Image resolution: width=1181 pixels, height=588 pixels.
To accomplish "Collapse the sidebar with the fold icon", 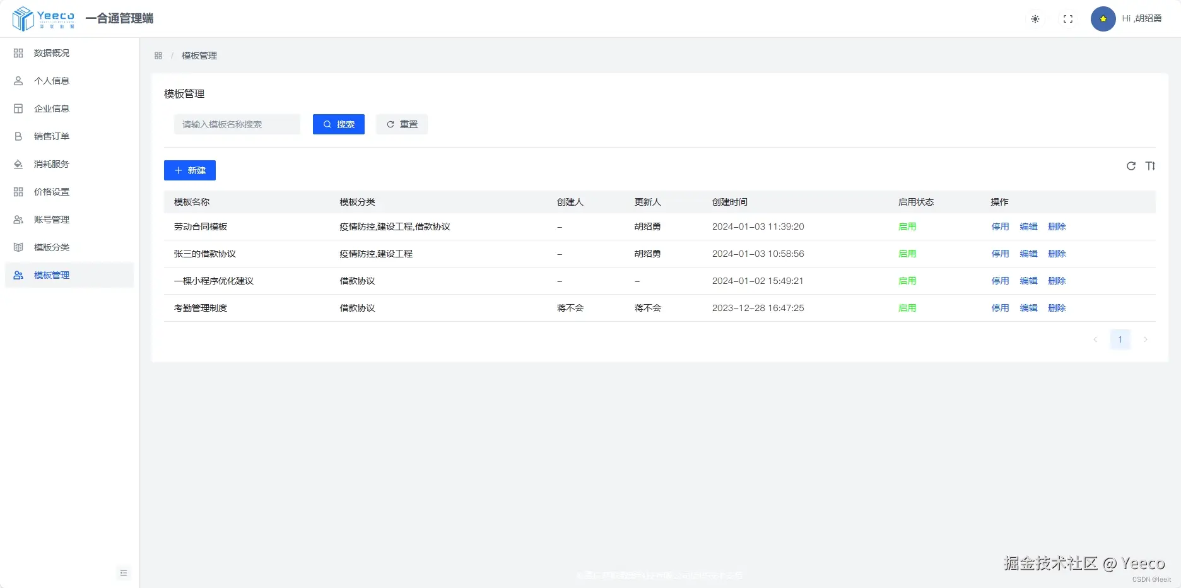I will [124, 573].
